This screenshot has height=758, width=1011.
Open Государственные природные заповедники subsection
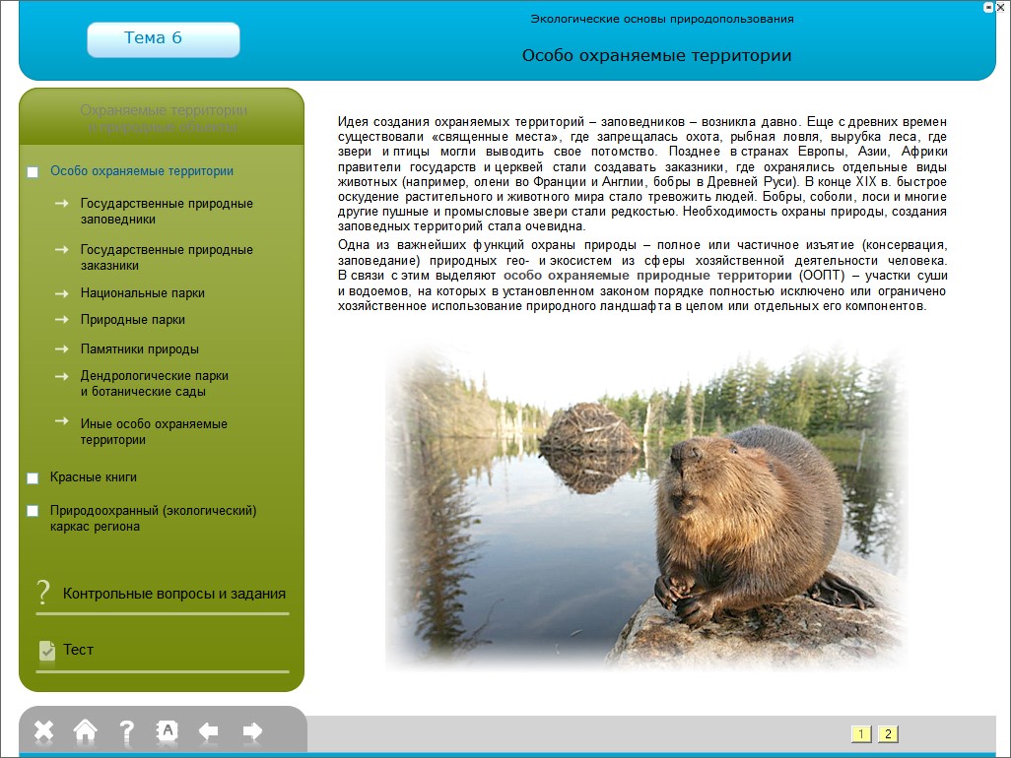click(x=166, y=212)
